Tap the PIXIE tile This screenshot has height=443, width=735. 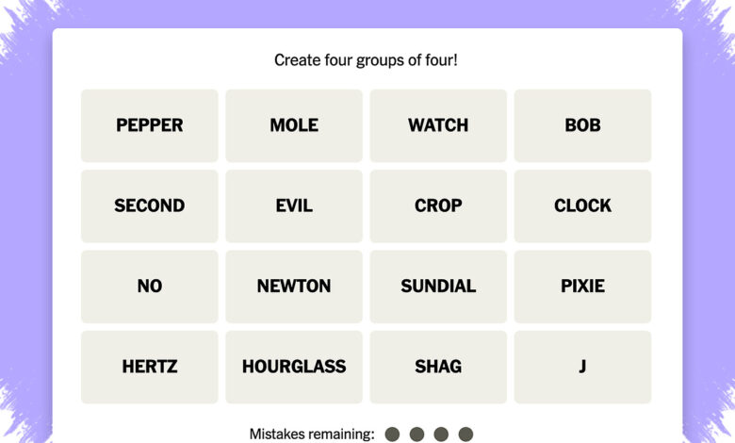click(x=582, y=287)
